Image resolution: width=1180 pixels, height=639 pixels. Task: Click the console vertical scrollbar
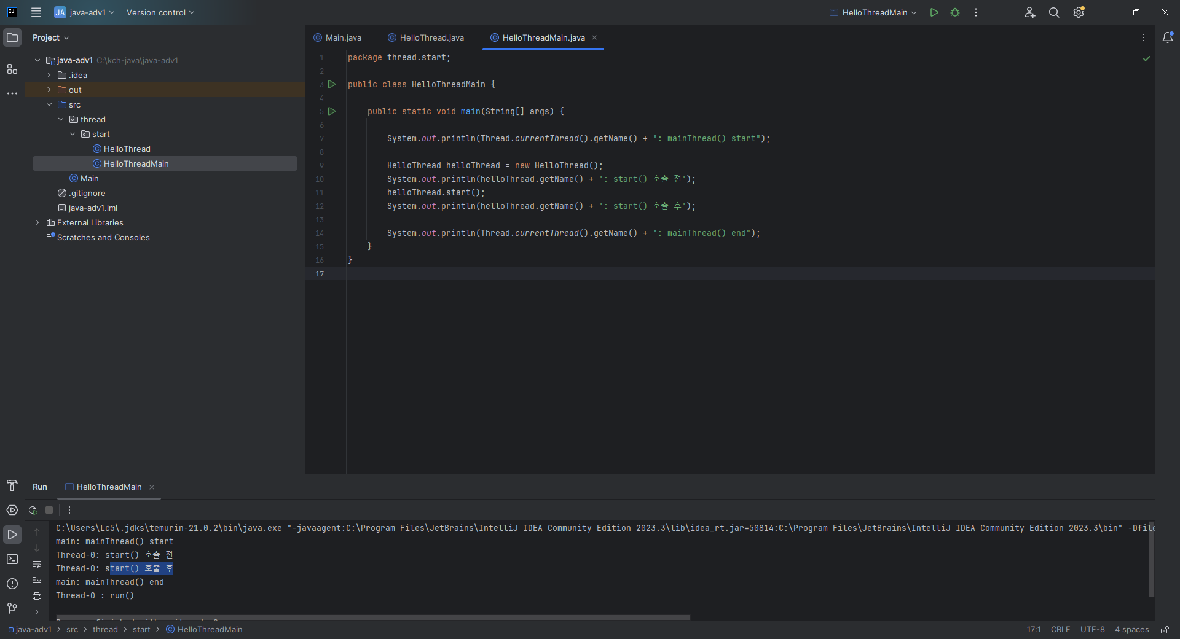point(1151,559)
